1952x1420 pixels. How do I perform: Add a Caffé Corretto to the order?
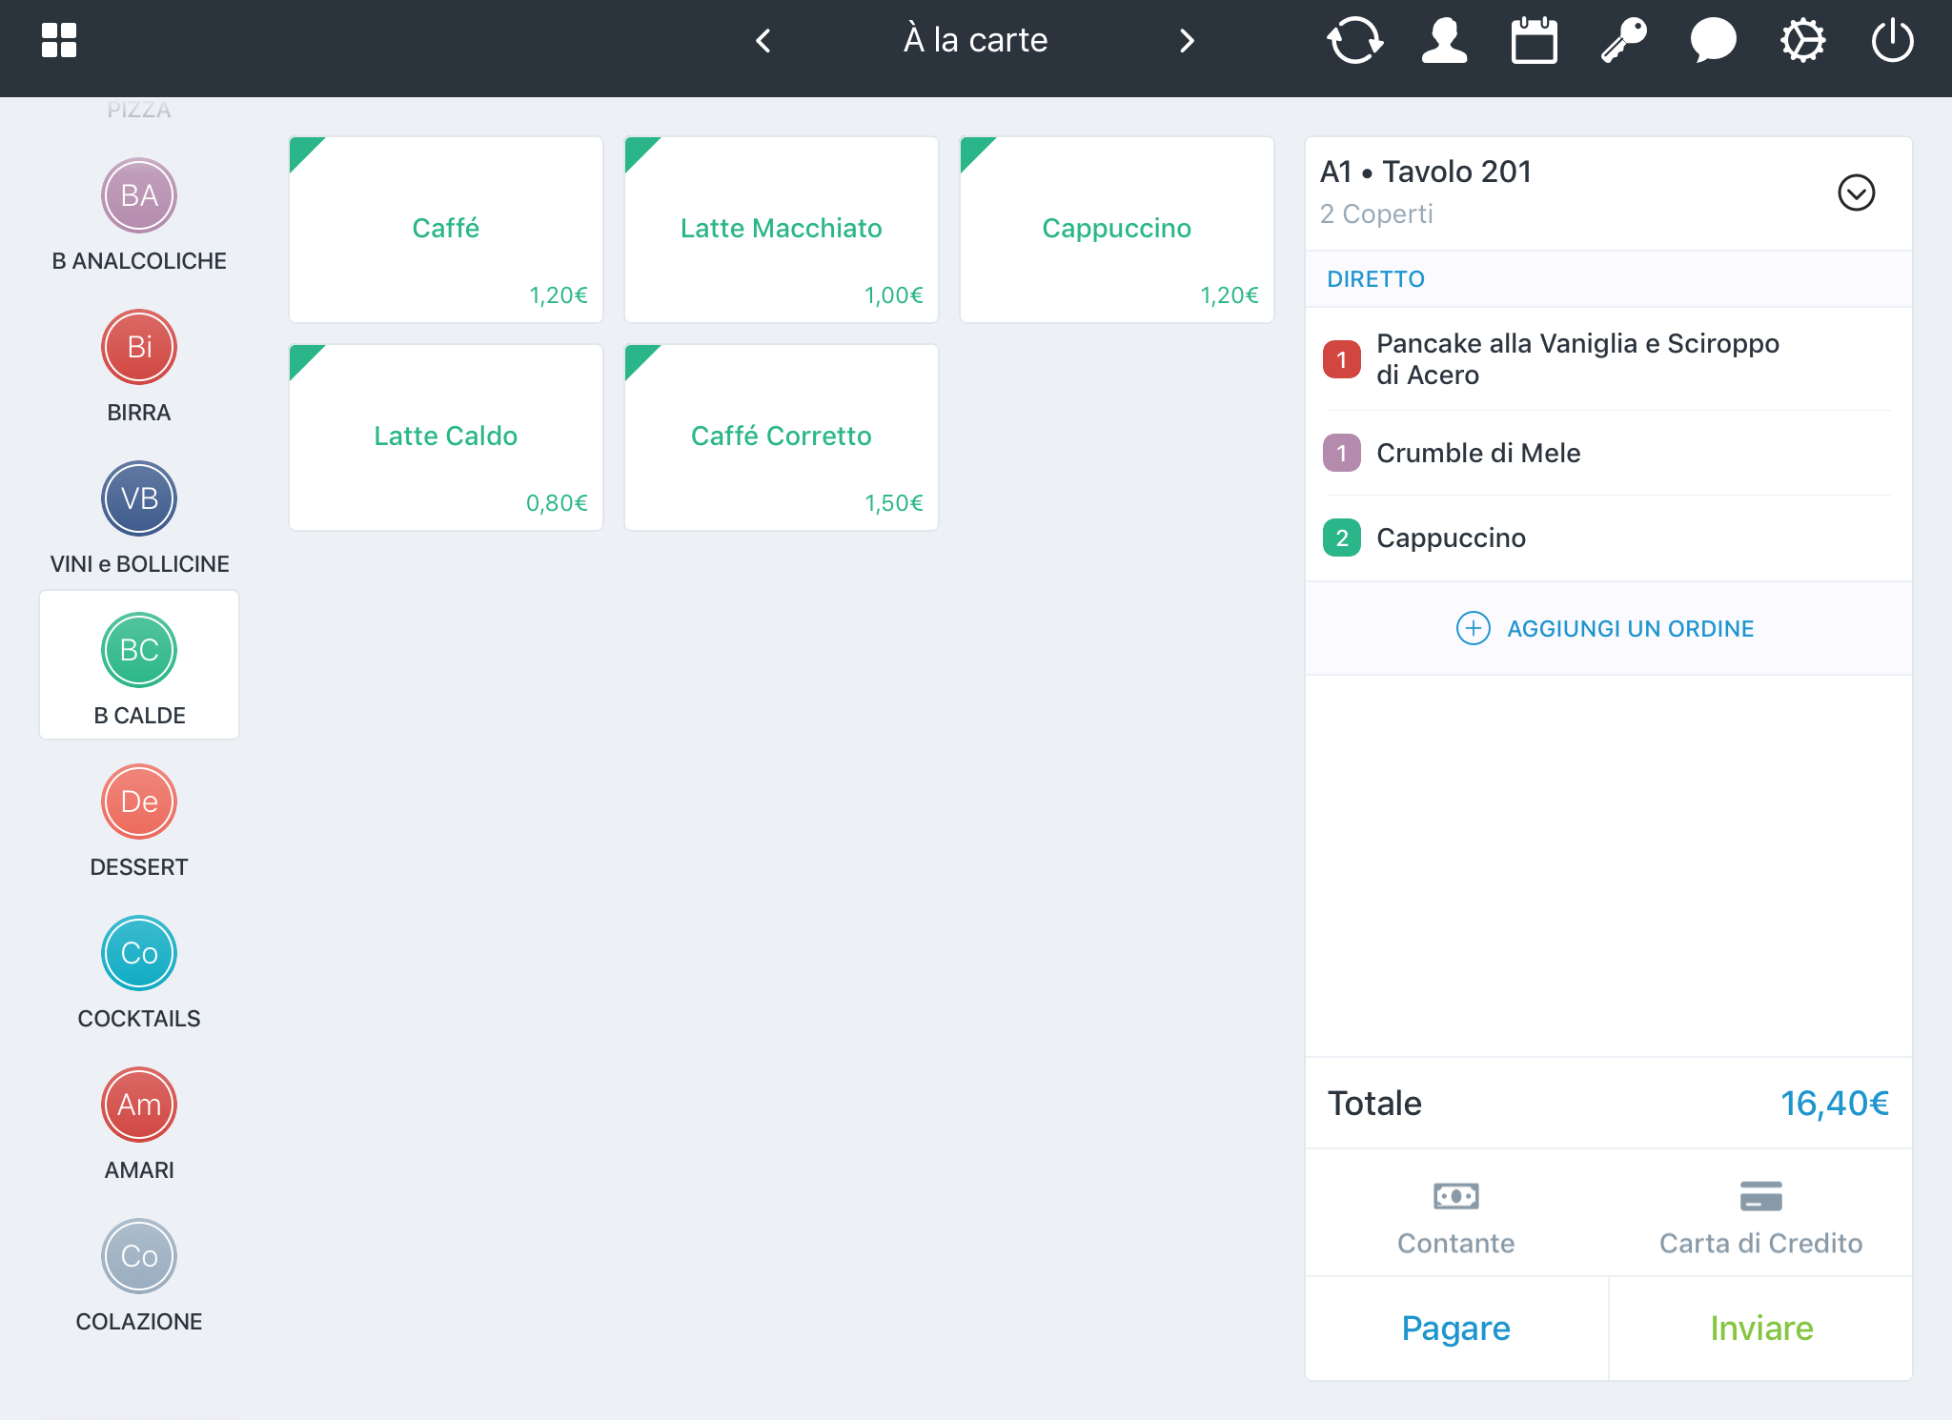[782, 437]
